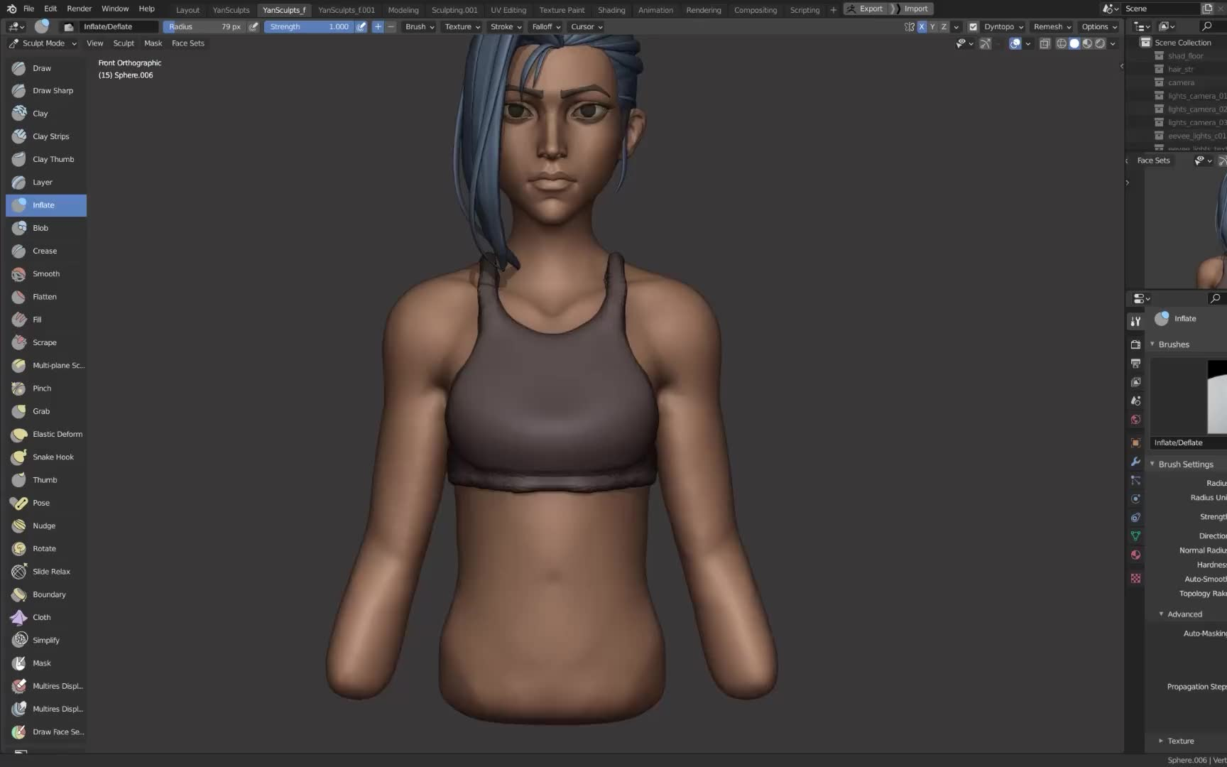The height and width of the screenshot is (767, 1227).
Task: Open Render properties in the Properties editor
Action: (x=1135, y=344)
